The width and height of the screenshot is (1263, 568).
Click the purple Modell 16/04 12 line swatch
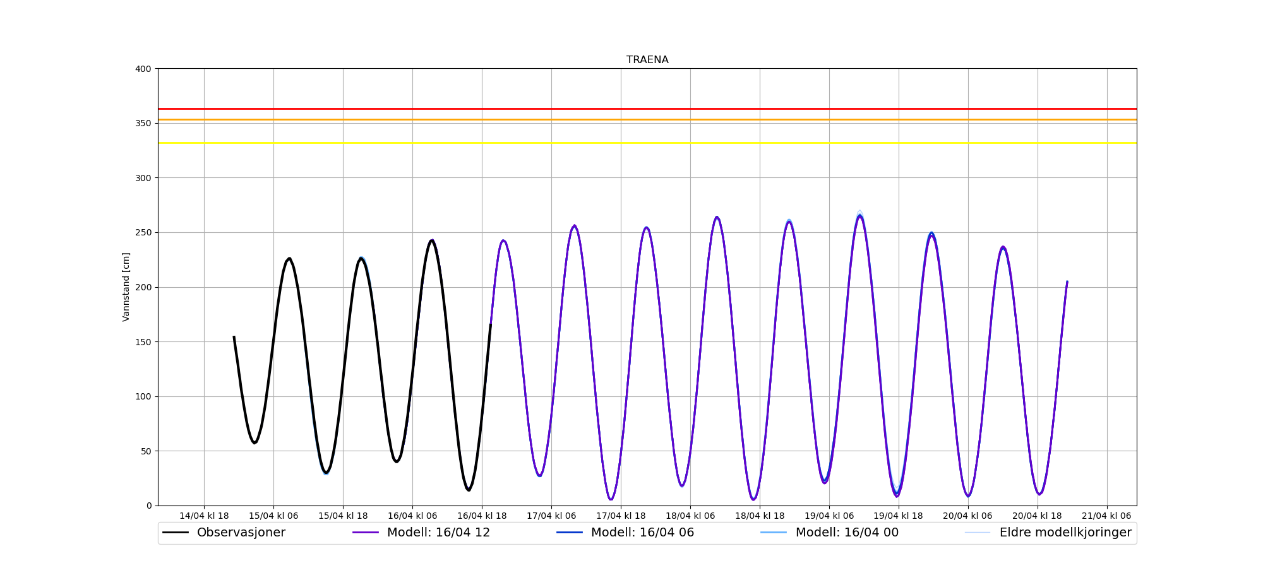pyautogui.click(x=366, y=533)
